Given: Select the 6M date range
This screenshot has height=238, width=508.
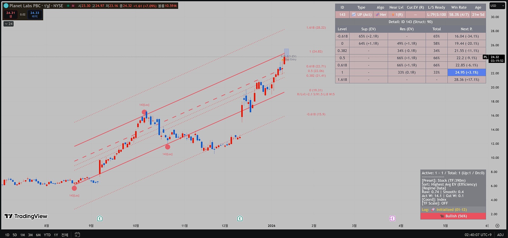Looking at the screenshot, I should pos(38,235).
